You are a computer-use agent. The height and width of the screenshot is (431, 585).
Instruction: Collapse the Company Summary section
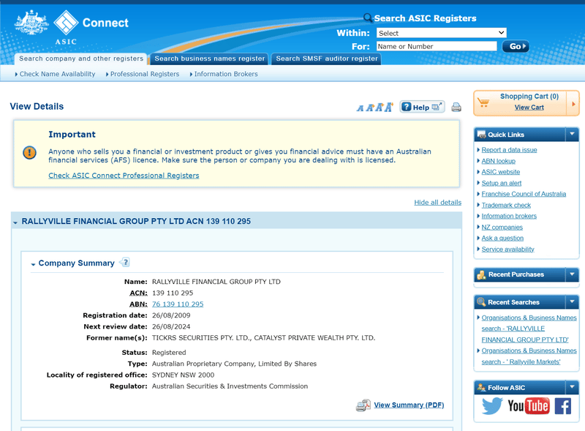pos(33,264)
